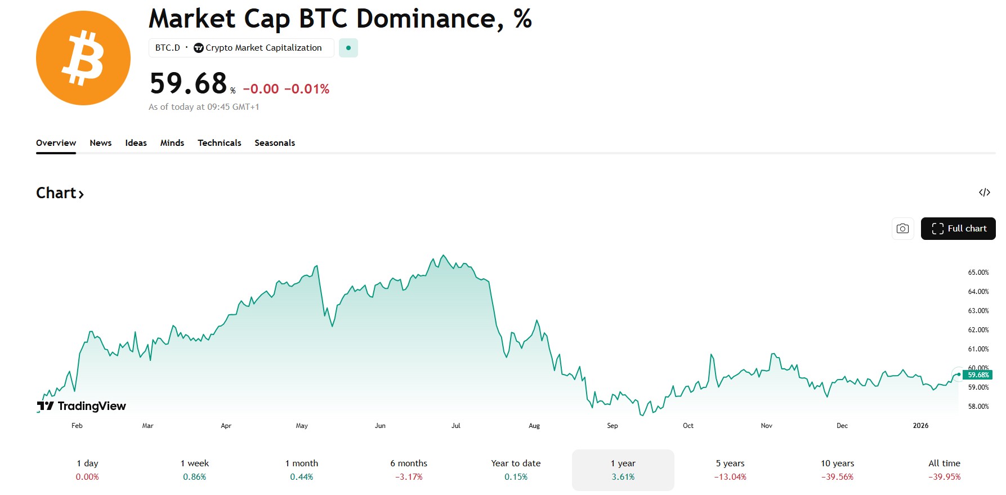The image size is (1006, 495).
Task: Click the camera snapshot icon
Action: pyautogui.click(x=902, y=229)
